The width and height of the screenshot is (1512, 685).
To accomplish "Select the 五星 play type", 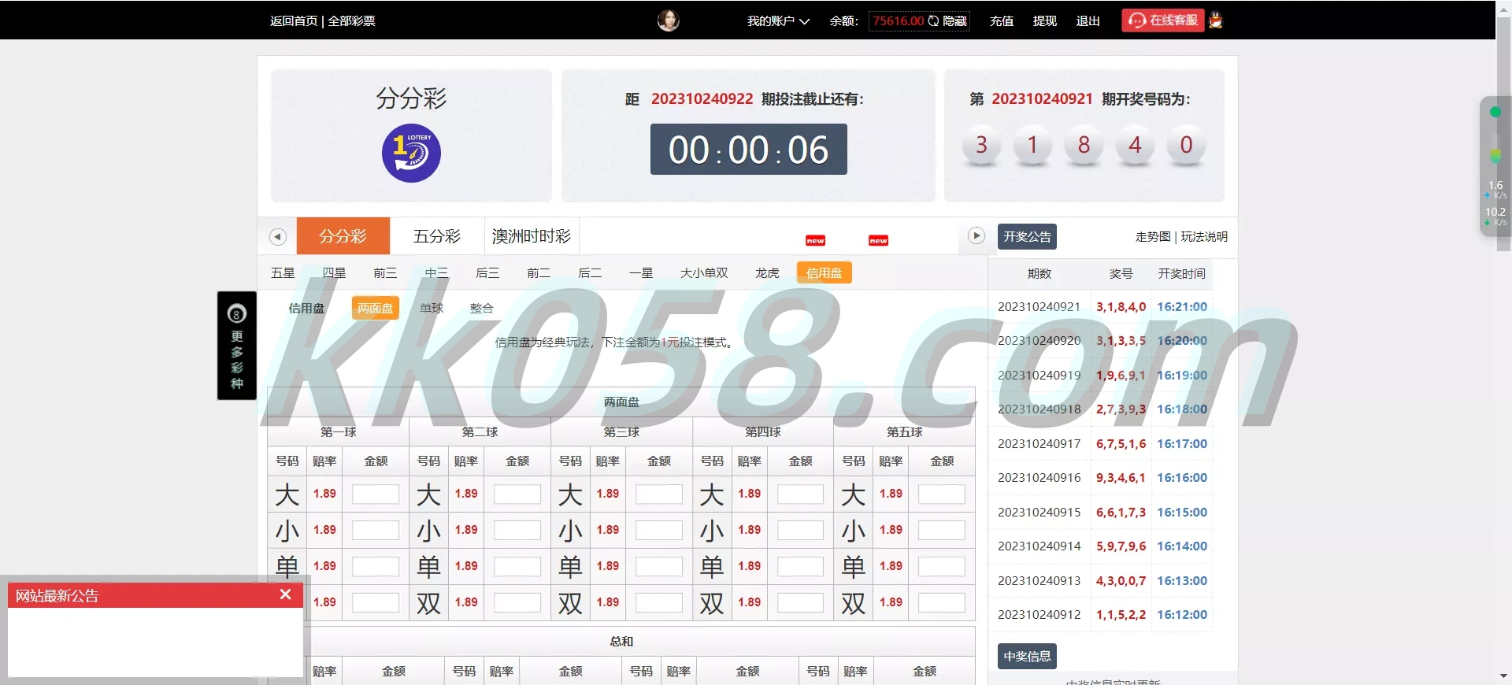I will 283,272.
